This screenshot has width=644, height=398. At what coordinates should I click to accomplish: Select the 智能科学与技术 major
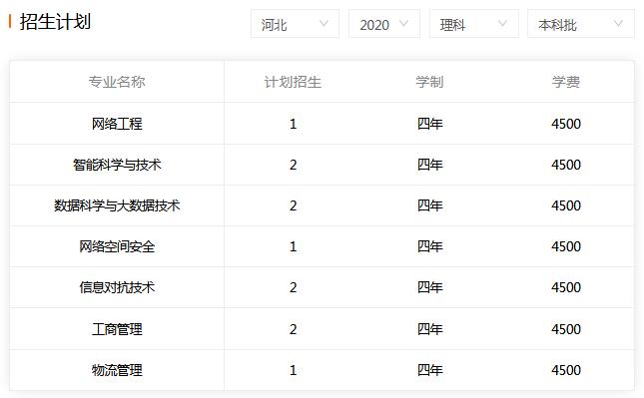pos(117,165)
